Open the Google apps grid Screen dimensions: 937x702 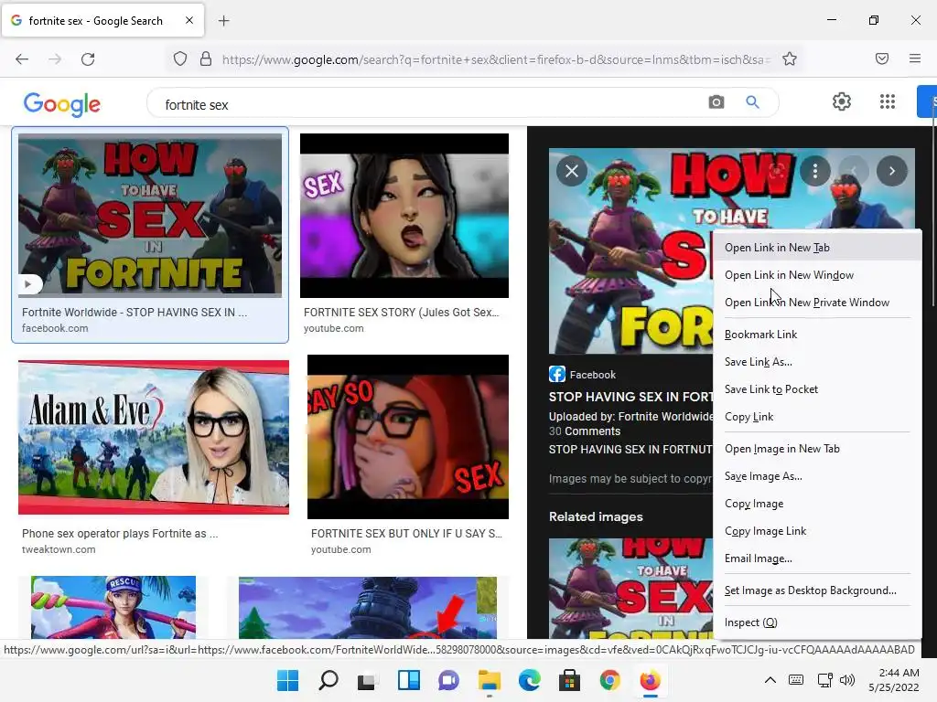(x=888, y=101)
